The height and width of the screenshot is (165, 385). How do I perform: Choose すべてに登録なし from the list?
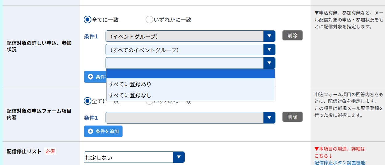click(190, 95)
